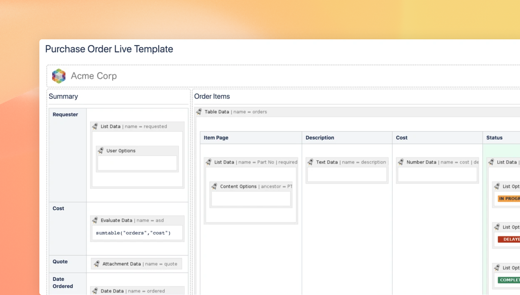Viewport: 520px width, 295px height.
Task: Click rocket icon of Date Data ordered macro
Action: pyautogui.click(x=95, y=291)
